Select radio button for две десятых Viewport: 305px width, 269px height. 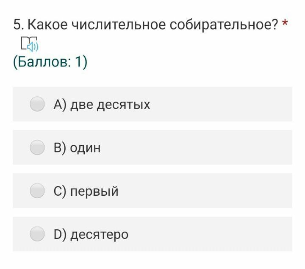37,104
